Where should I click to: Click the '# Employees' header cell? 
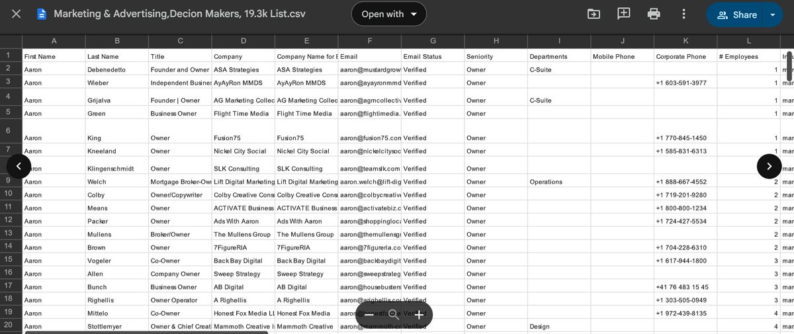click(749, 56)
